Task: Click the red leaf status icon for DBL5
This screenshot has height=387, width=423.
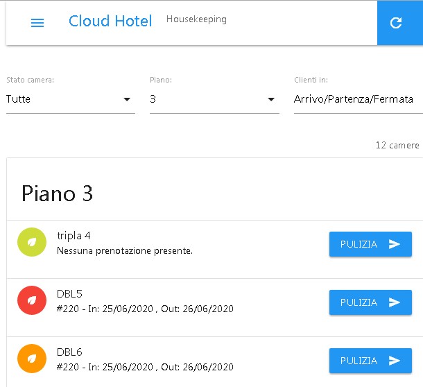Action: (32, 300)
